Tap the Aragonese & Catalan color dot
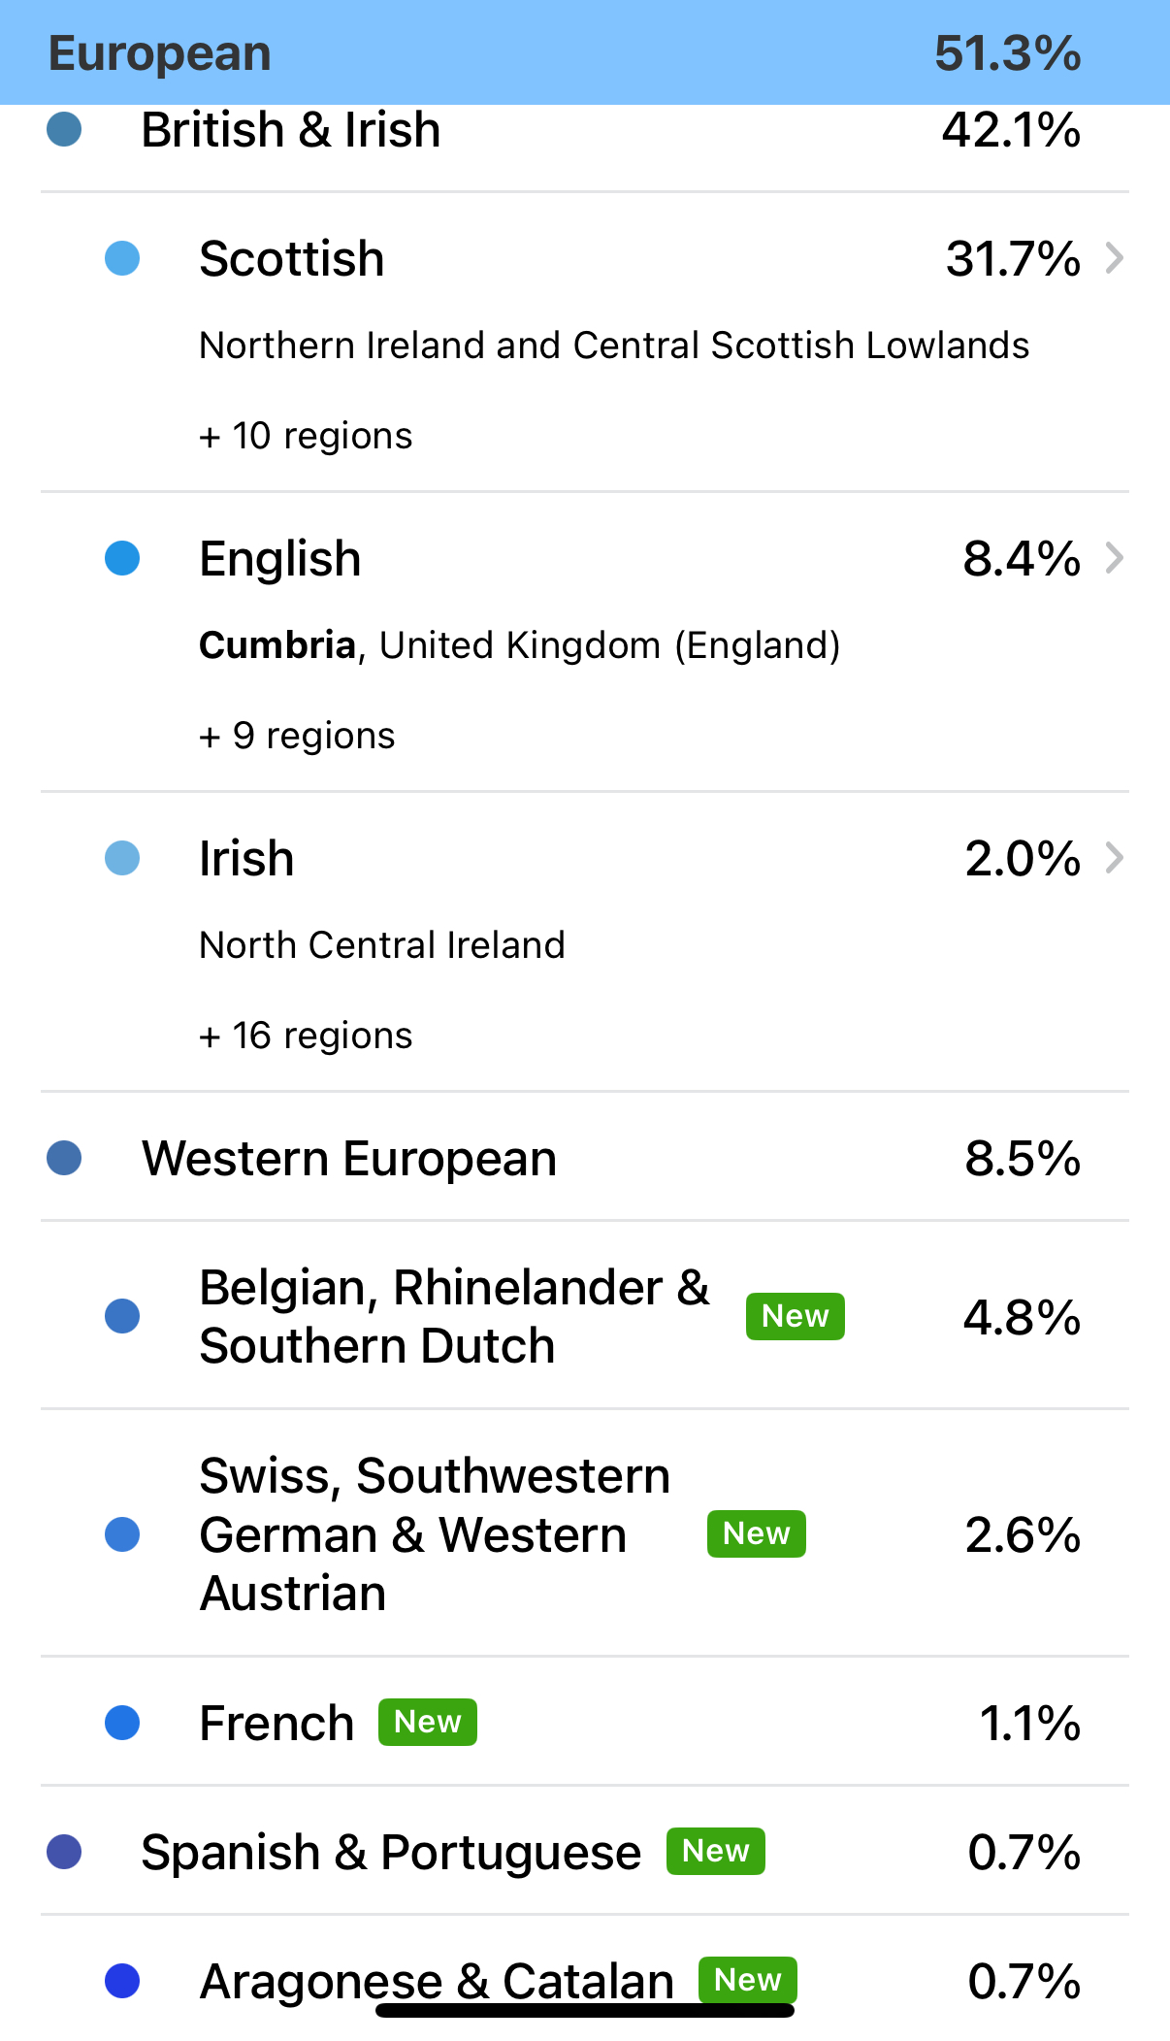The width and height of the screenshot is (1170, 2041). pyautogui.click(x=122, y=1981)
